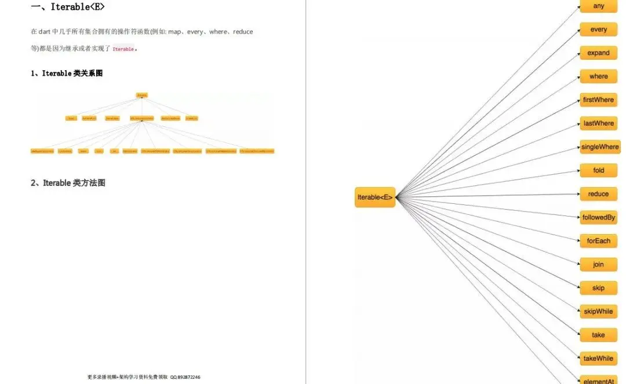
Task: Click the 'reduce' method node
Action: point(598,194)
